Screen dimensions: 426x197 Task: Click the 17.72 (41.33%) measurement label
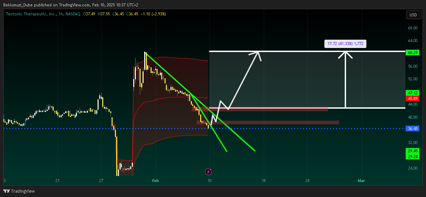345,44
